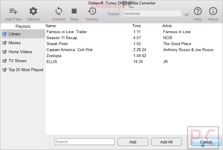This screenshot has height=150, width=223.
Task: Click the Output path field showing Converted
Action: point(152,14)
